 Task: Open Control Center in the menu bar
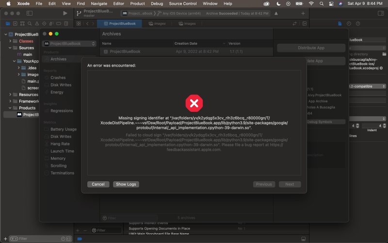tap(331, 4)
